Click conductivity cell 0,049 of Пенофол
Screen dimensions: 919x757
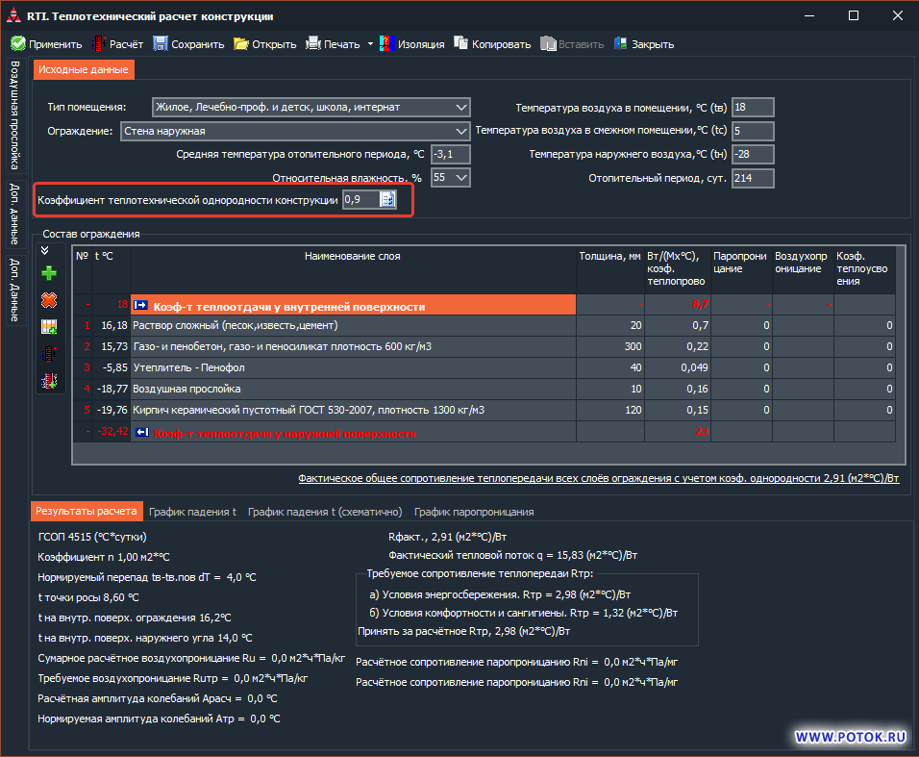tap(678, 367)
